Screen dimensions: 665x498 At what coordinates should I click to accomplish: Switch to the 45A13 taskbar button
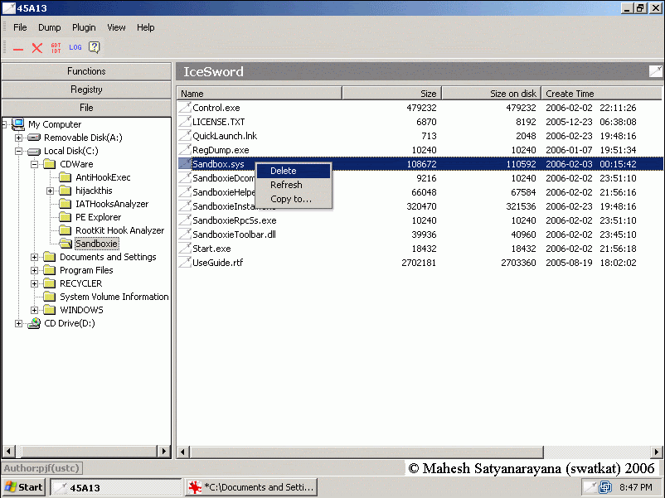click(116, 487)
